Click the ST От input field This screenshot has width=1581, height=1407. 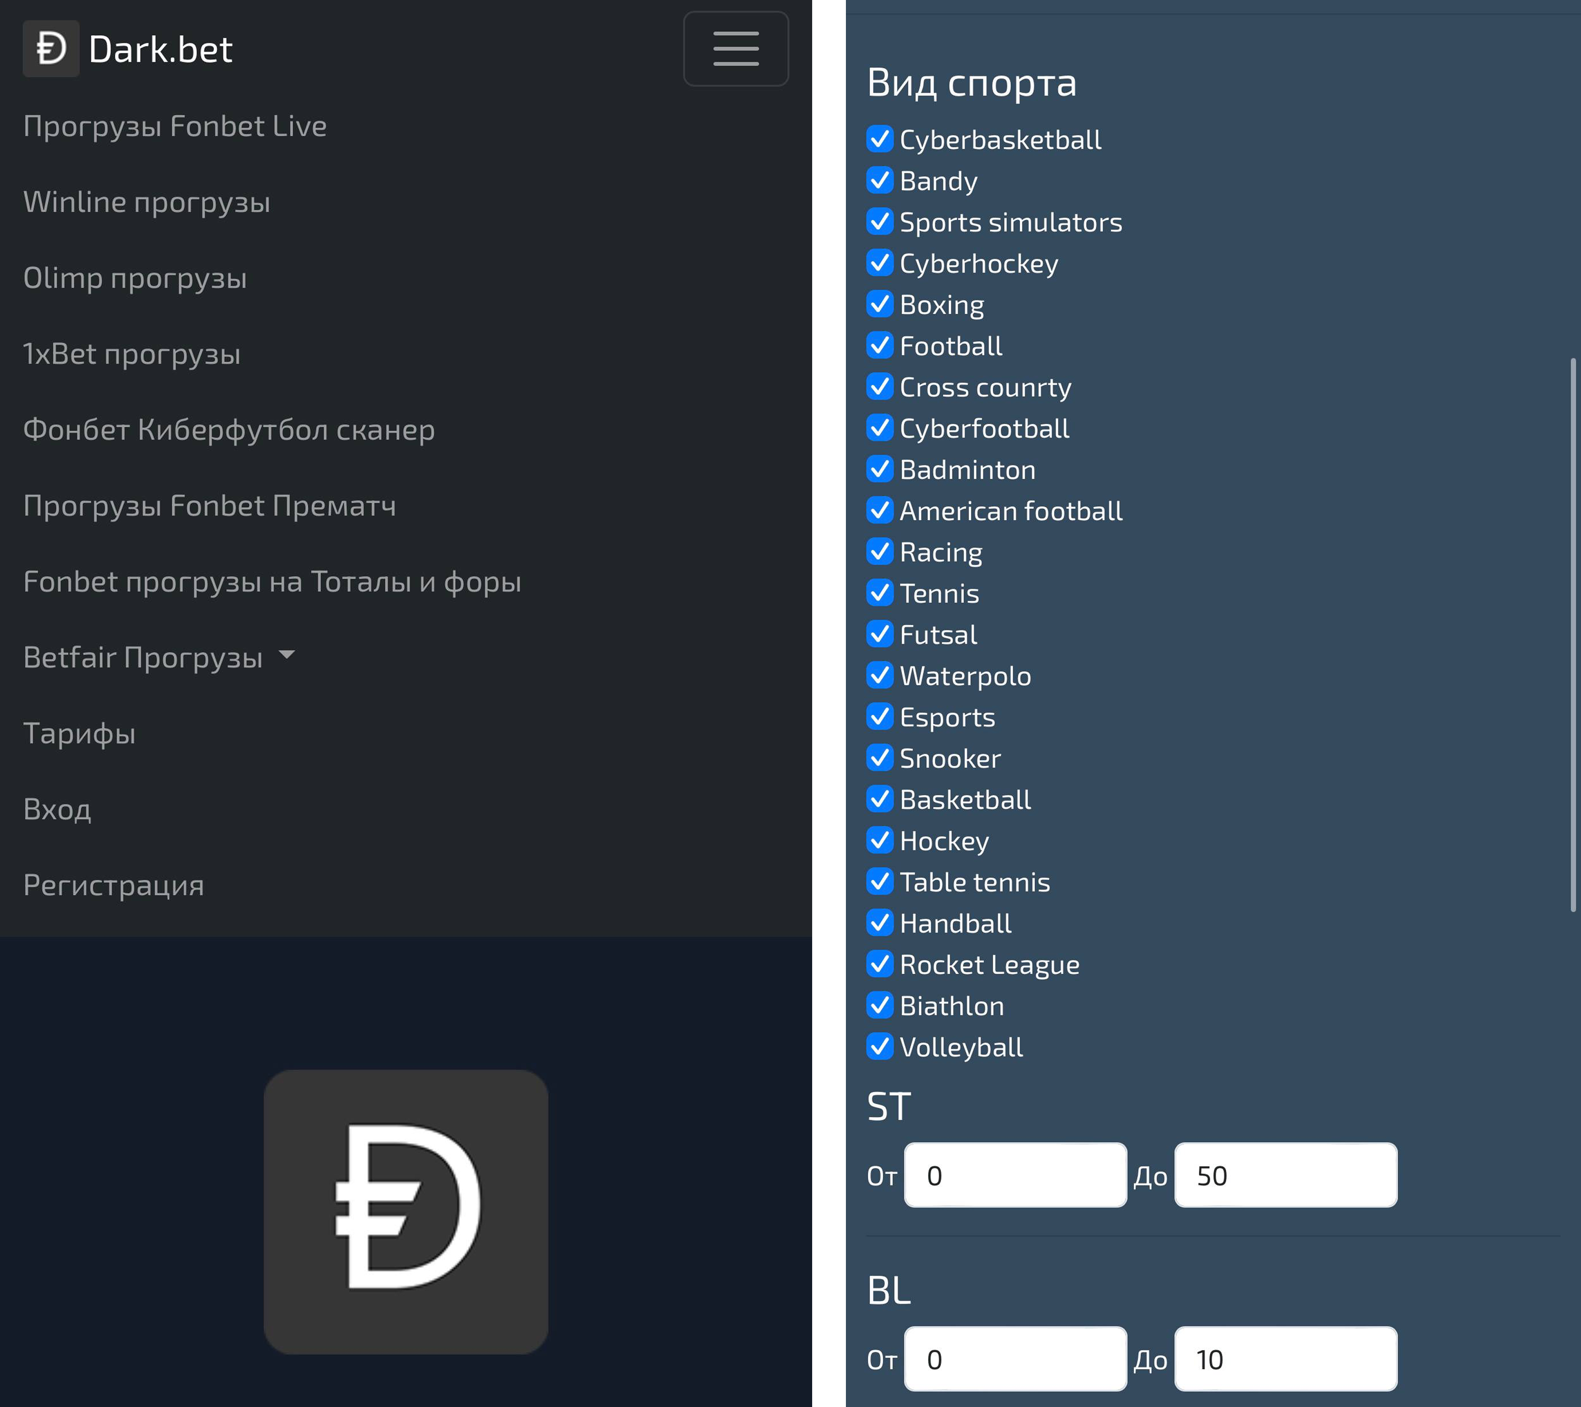[x=1015, y=1175]
